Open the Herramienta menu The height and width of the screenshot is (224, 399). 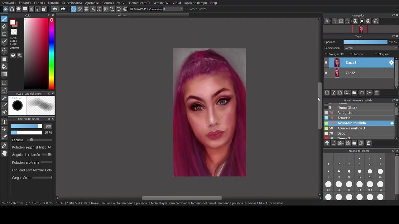[139, 3]
